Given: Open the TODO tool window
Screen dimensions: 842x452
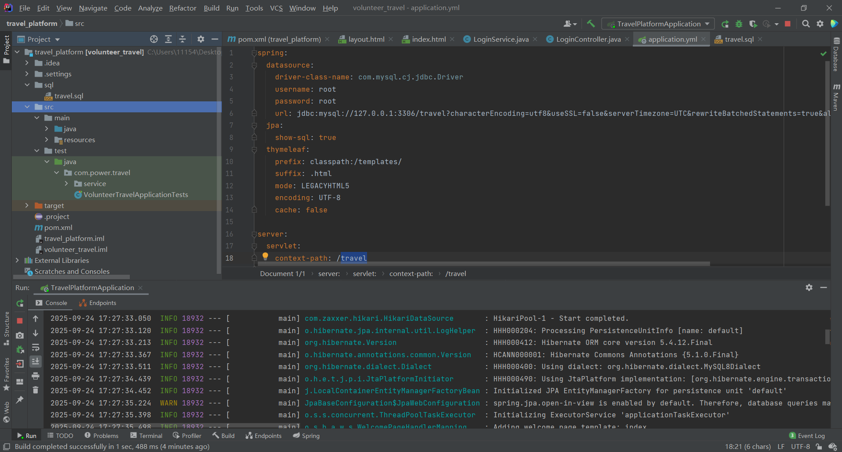Looking at the screenshot, I should 60,436.
